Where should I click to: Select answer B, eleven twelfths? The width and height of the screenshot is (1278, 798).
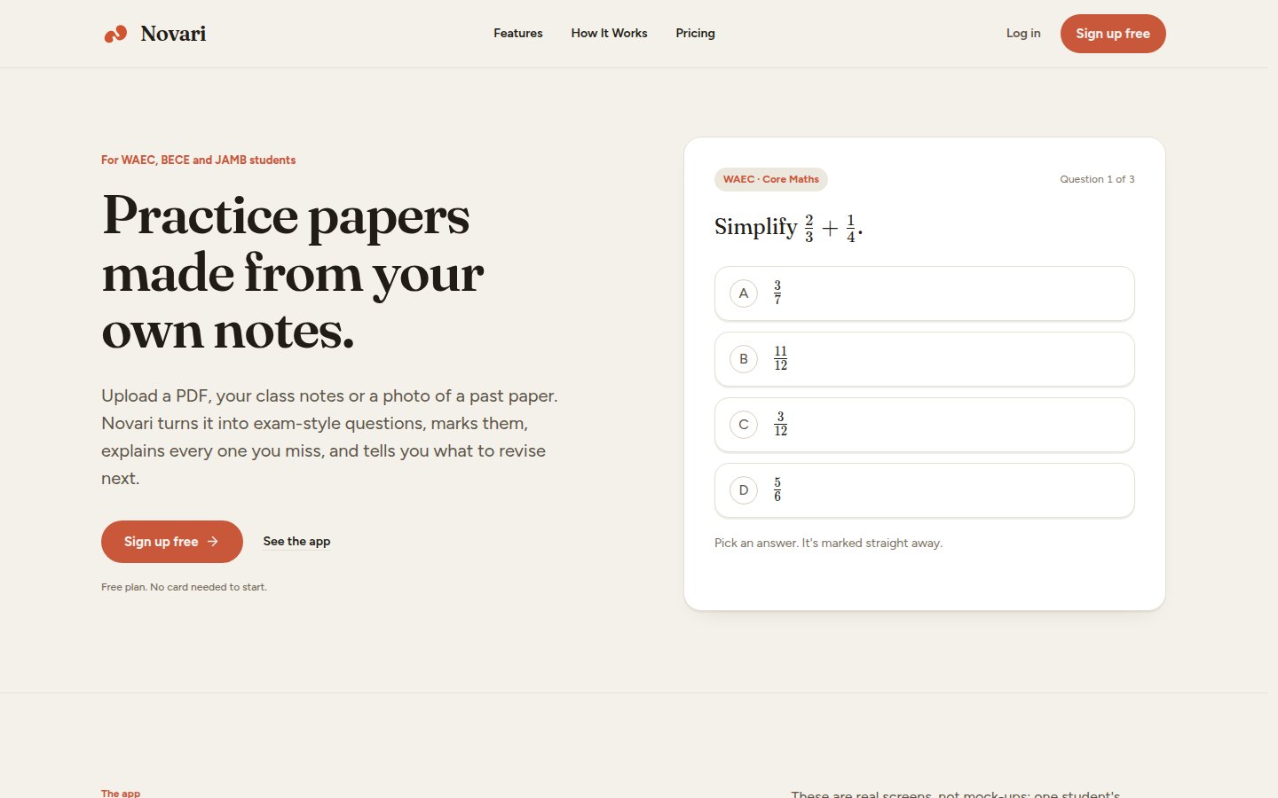click(924, 359)
